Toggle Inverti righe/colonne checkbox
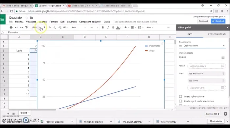The height and width of the screenshot is (128, 230). coord(180,97)
